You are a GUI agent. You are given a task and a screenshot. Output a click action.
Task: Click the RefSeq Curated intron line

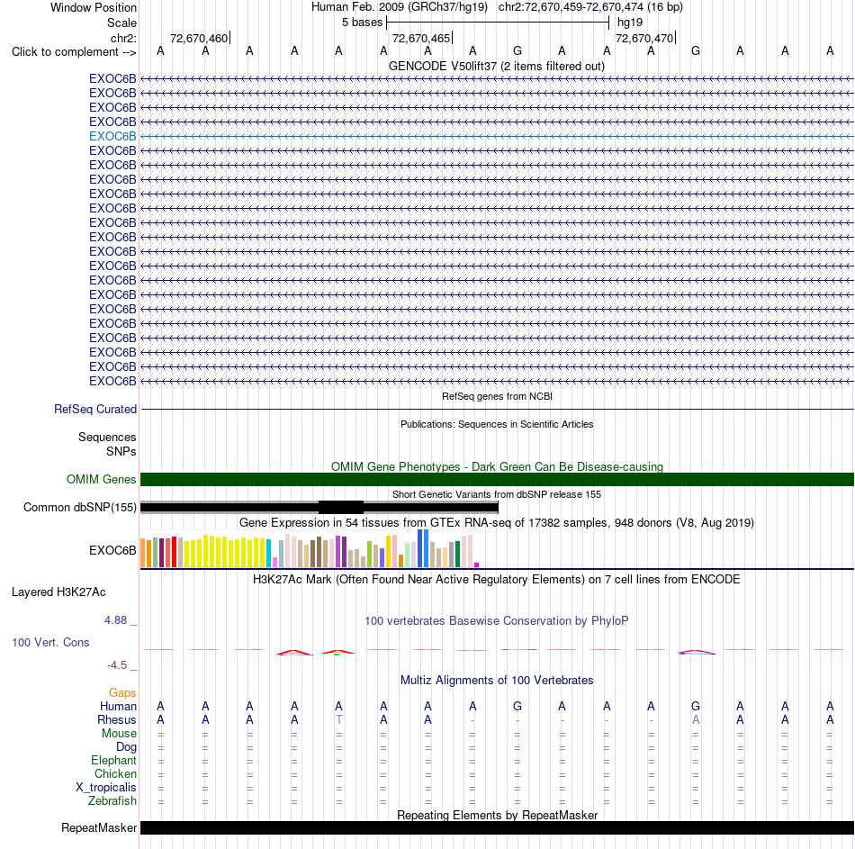(x=497, y=410)
